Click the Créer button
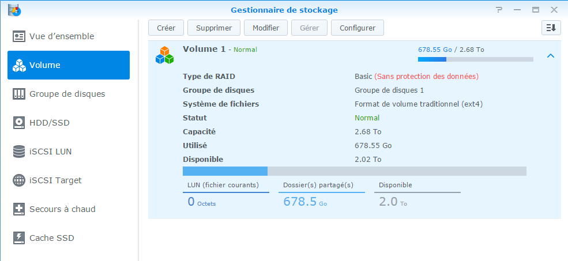Screen dimensions: 568x261 coord(166,28)
